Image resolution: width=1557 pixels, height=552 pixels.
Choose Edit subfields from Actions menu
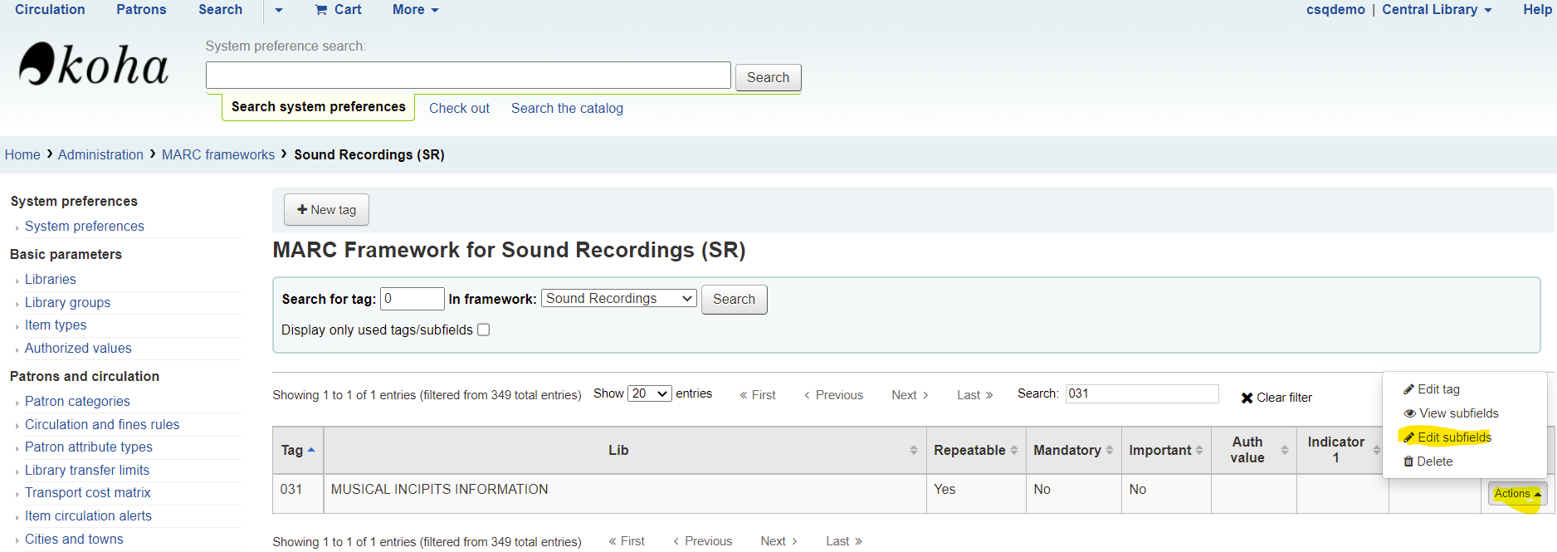pyautogui.click(x=1447, y=437)
